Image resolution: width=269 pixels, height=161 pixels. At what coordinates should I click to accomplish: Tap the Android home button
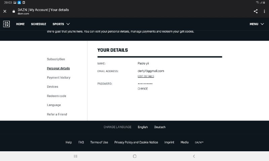pos(135,156)
